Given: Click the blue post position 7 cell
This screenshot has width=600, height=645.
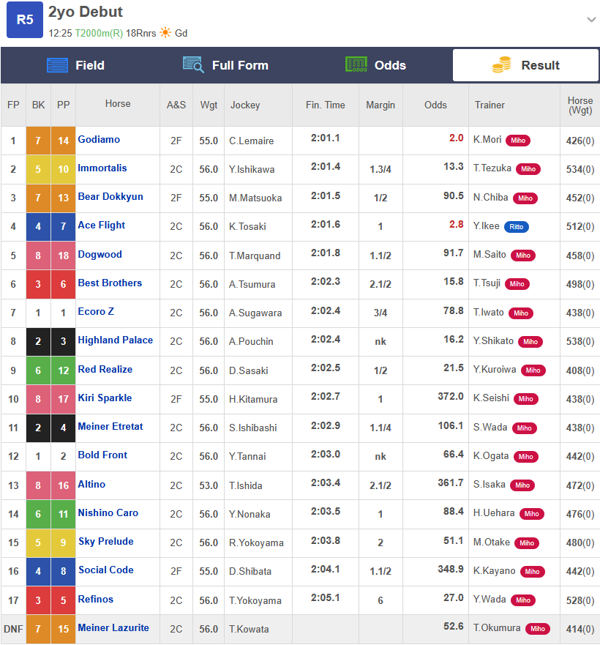Looking at the screenshot, I should pyautogui.click(x=64, y=226).
